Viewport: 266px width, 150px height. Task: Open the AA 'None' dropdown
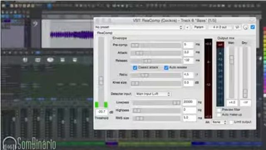tap(219, 122)
